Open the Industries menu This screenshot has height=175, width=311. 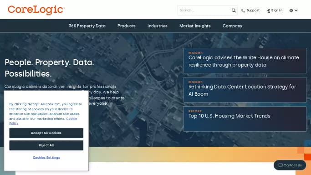point(157,26)
